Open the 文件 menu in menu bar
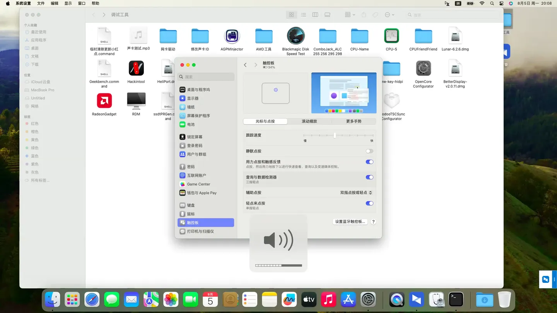The height and width of the screenshot is (313, 557). pyautogui.click(x=41, y=3)
